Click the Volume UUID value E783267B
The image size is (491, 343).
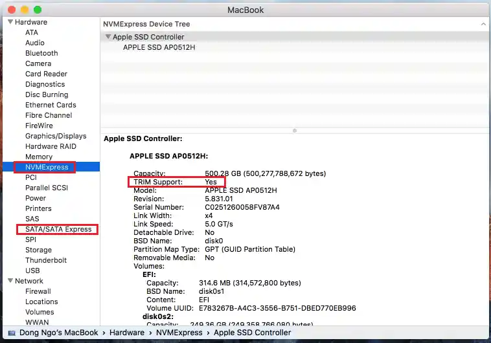277,308
